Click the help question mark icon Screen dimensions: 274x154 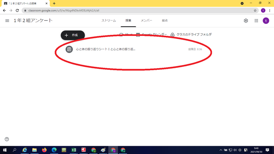coord(7,139)
